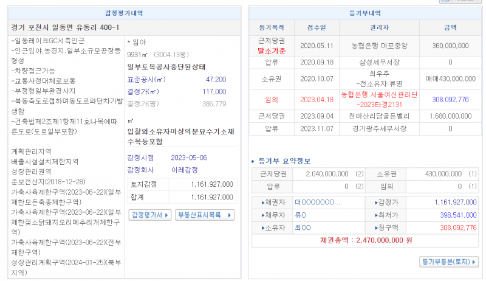The image size is (486, 281).
Task: Click 농협은행 서울여신관리단 creditor entry
Action: point(380,95)
